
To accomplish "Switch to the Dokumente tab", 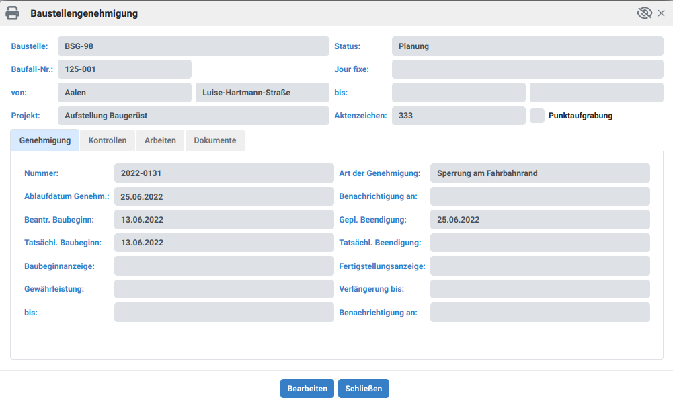I will [x=215, y=140].
